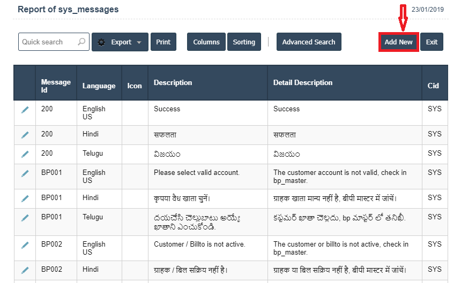The height and width of the screenshot is (283, 461).
Task: Click the Add New button
Action: click(398, 42)
